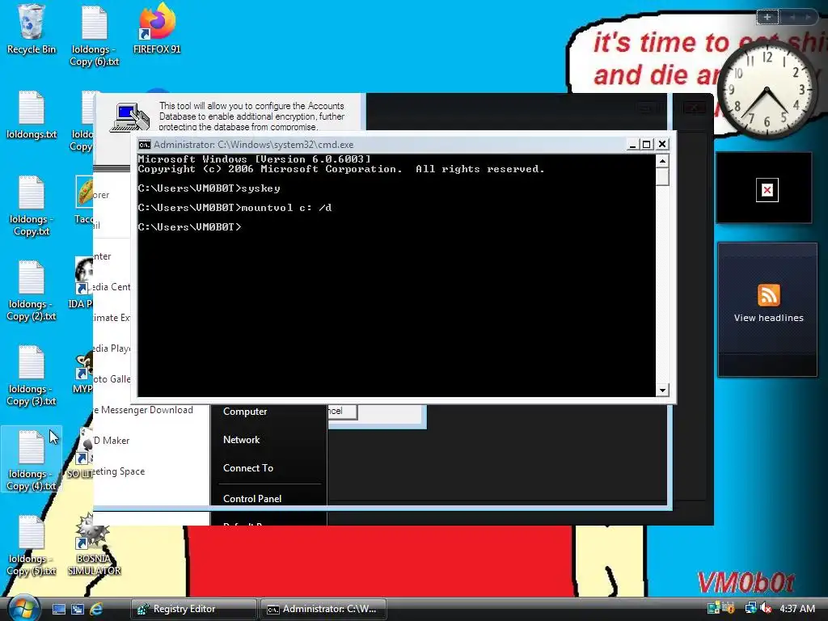Click View headlines in feed gadget
The height and width of the screenshot is (621, 828).
(768, 318)
